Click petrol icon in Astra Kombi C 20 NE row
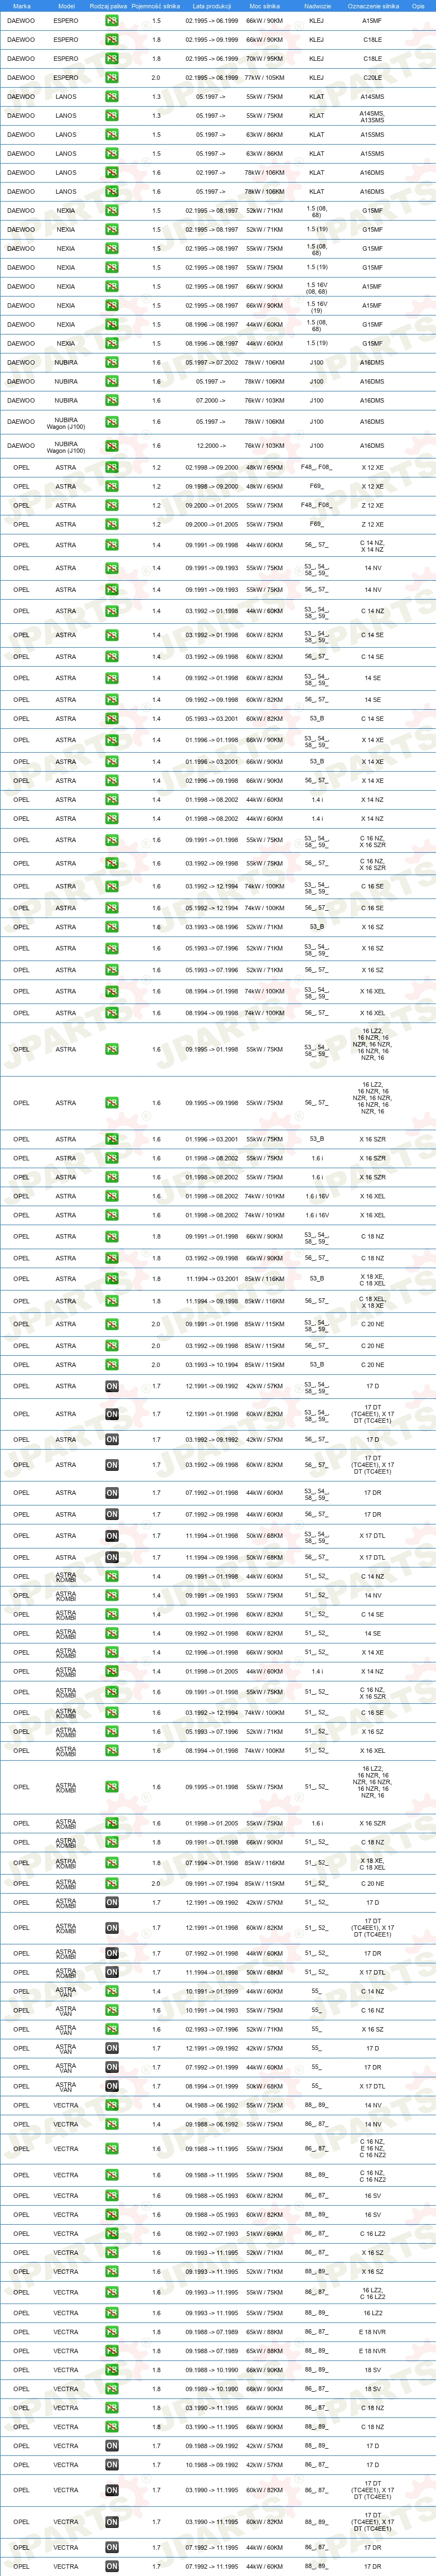Image resolution: width=436 pixels, height=2576 pixels. 112,1884
